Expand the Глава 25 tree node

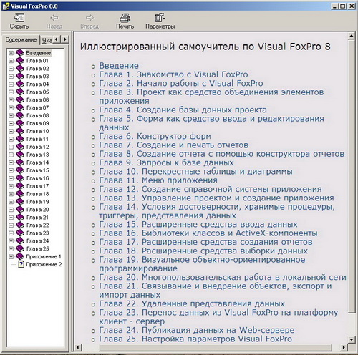[x=11, y=248]
